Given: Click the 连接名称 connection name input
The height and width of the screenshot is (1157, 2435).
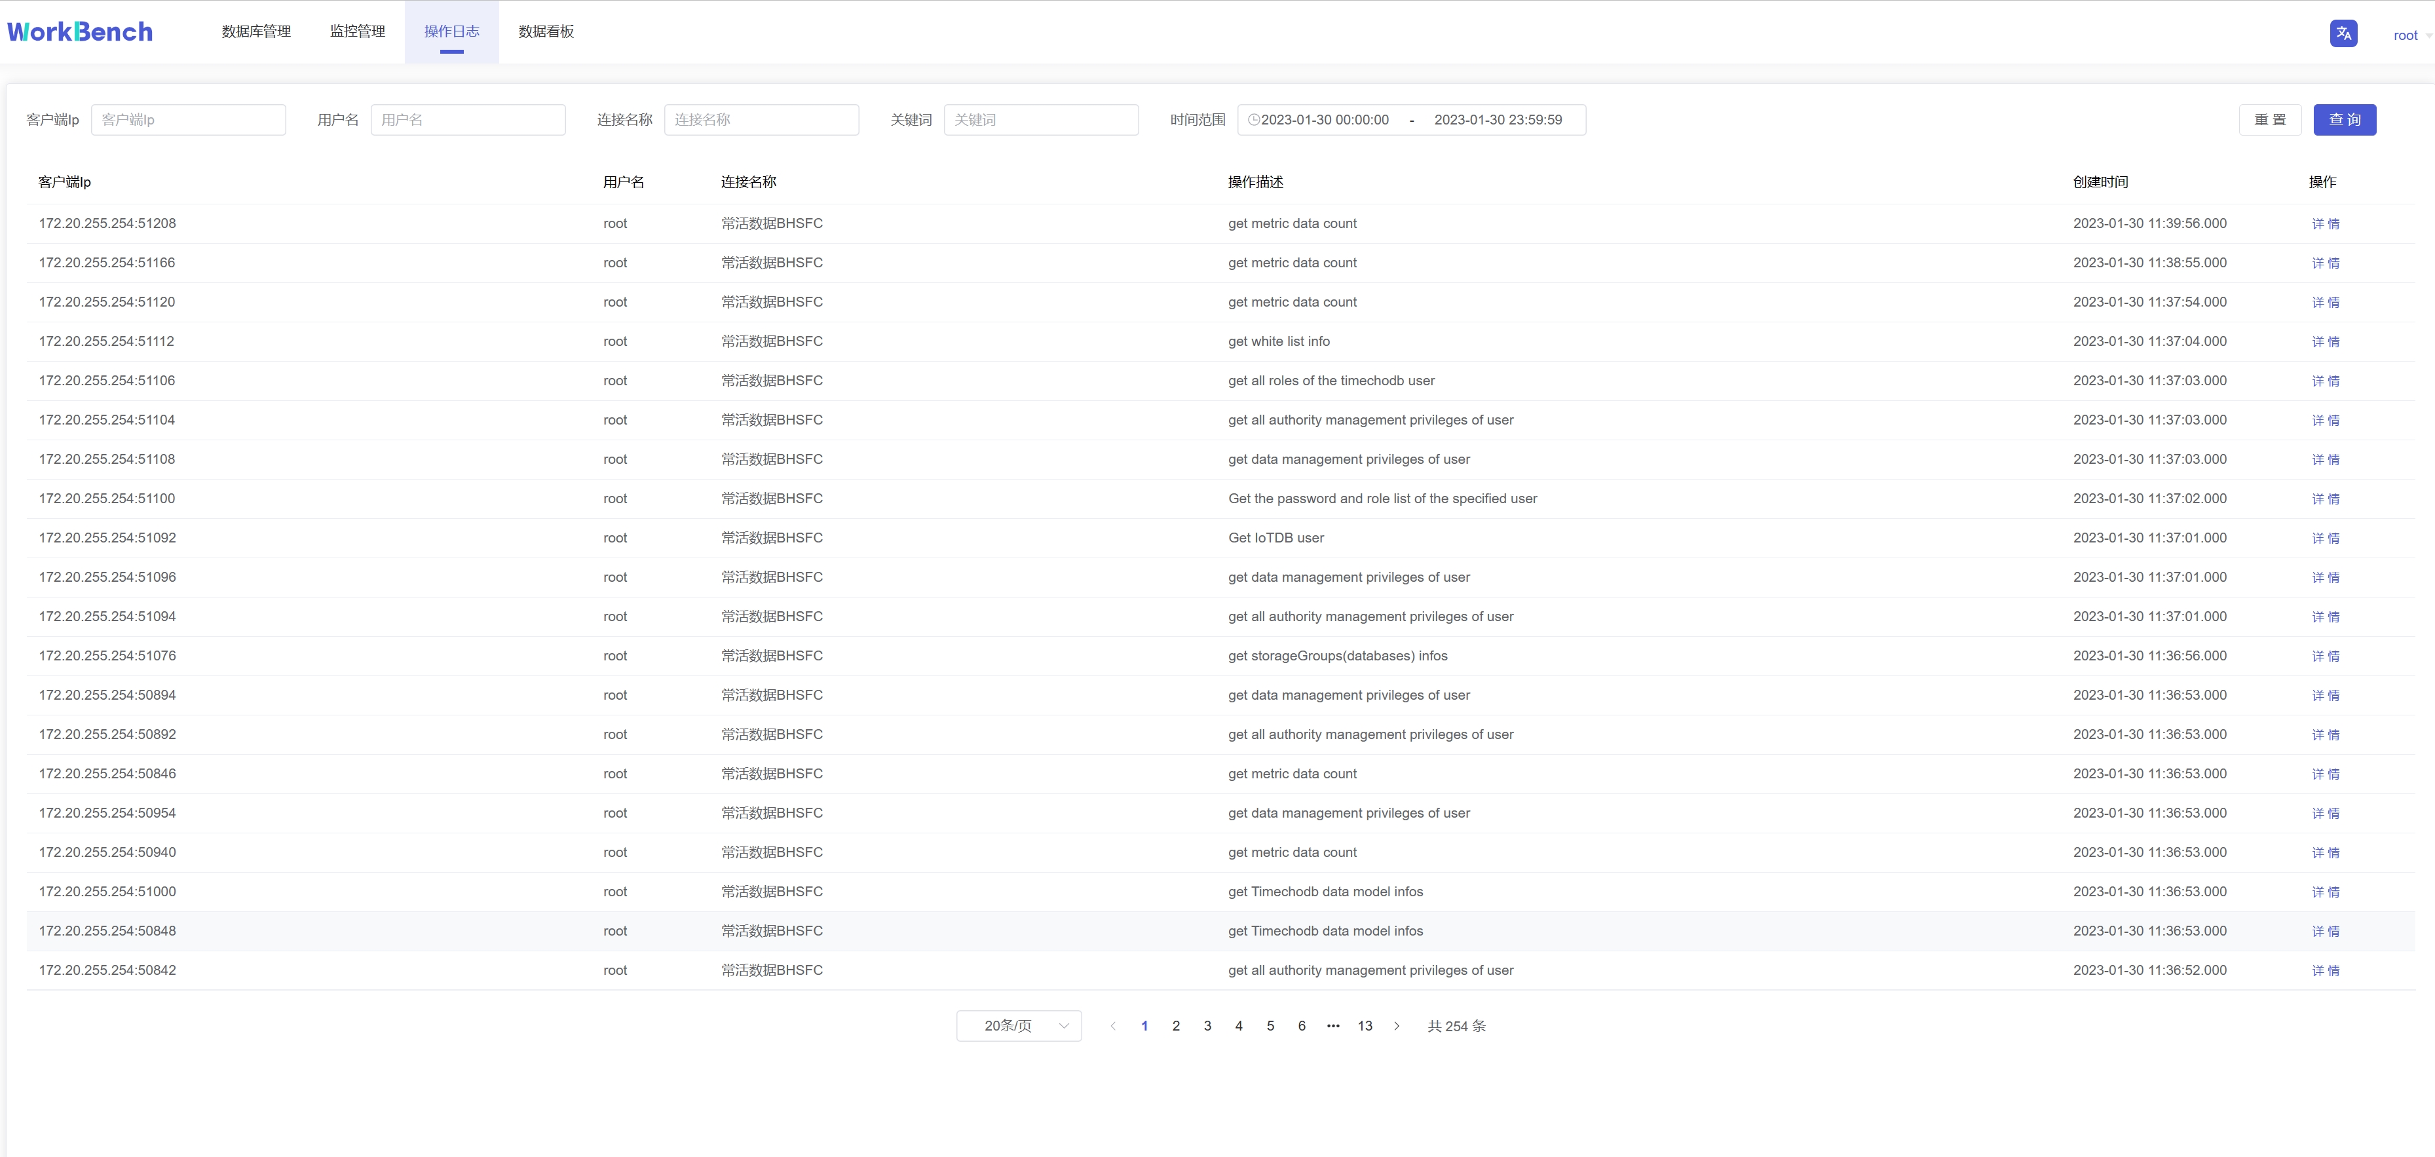Looking at the screenshot, I should 762,119.
